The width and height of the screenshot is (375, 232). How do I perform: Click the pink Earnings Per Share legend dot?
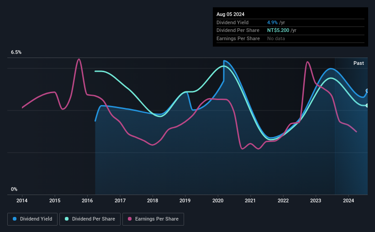[130, 219]
